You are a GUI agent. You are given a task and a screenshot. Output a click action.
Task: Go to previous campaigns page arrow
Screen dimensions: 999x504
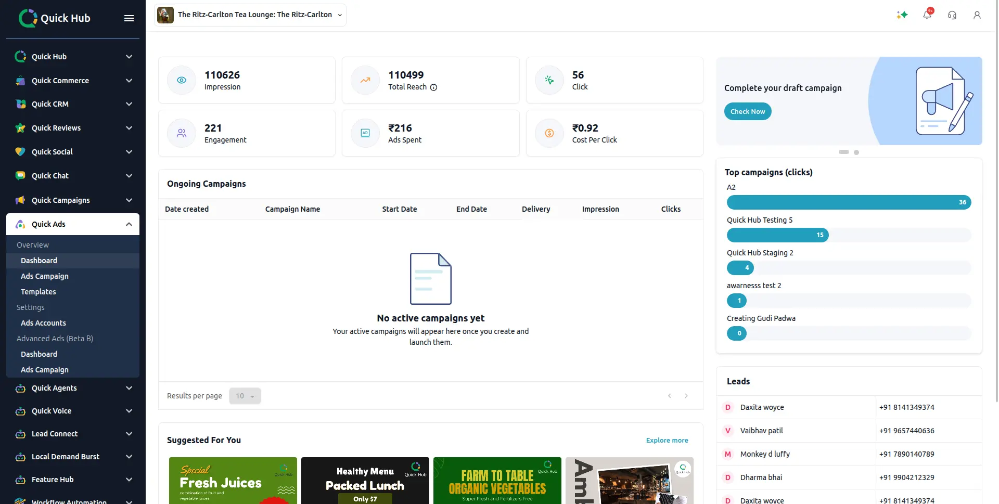click(670, 396)
